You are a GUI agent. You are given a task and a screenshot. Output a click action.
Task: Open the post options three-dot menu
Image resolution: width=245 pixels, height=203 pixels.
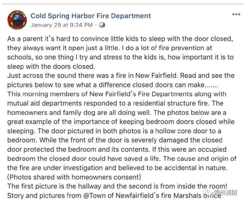click(236, 15)
